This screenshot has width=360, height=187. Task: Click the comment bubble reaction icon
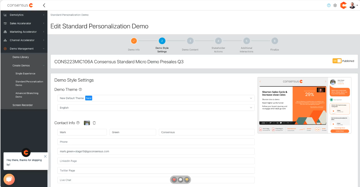pyautogui.click(x=181, y=180)
